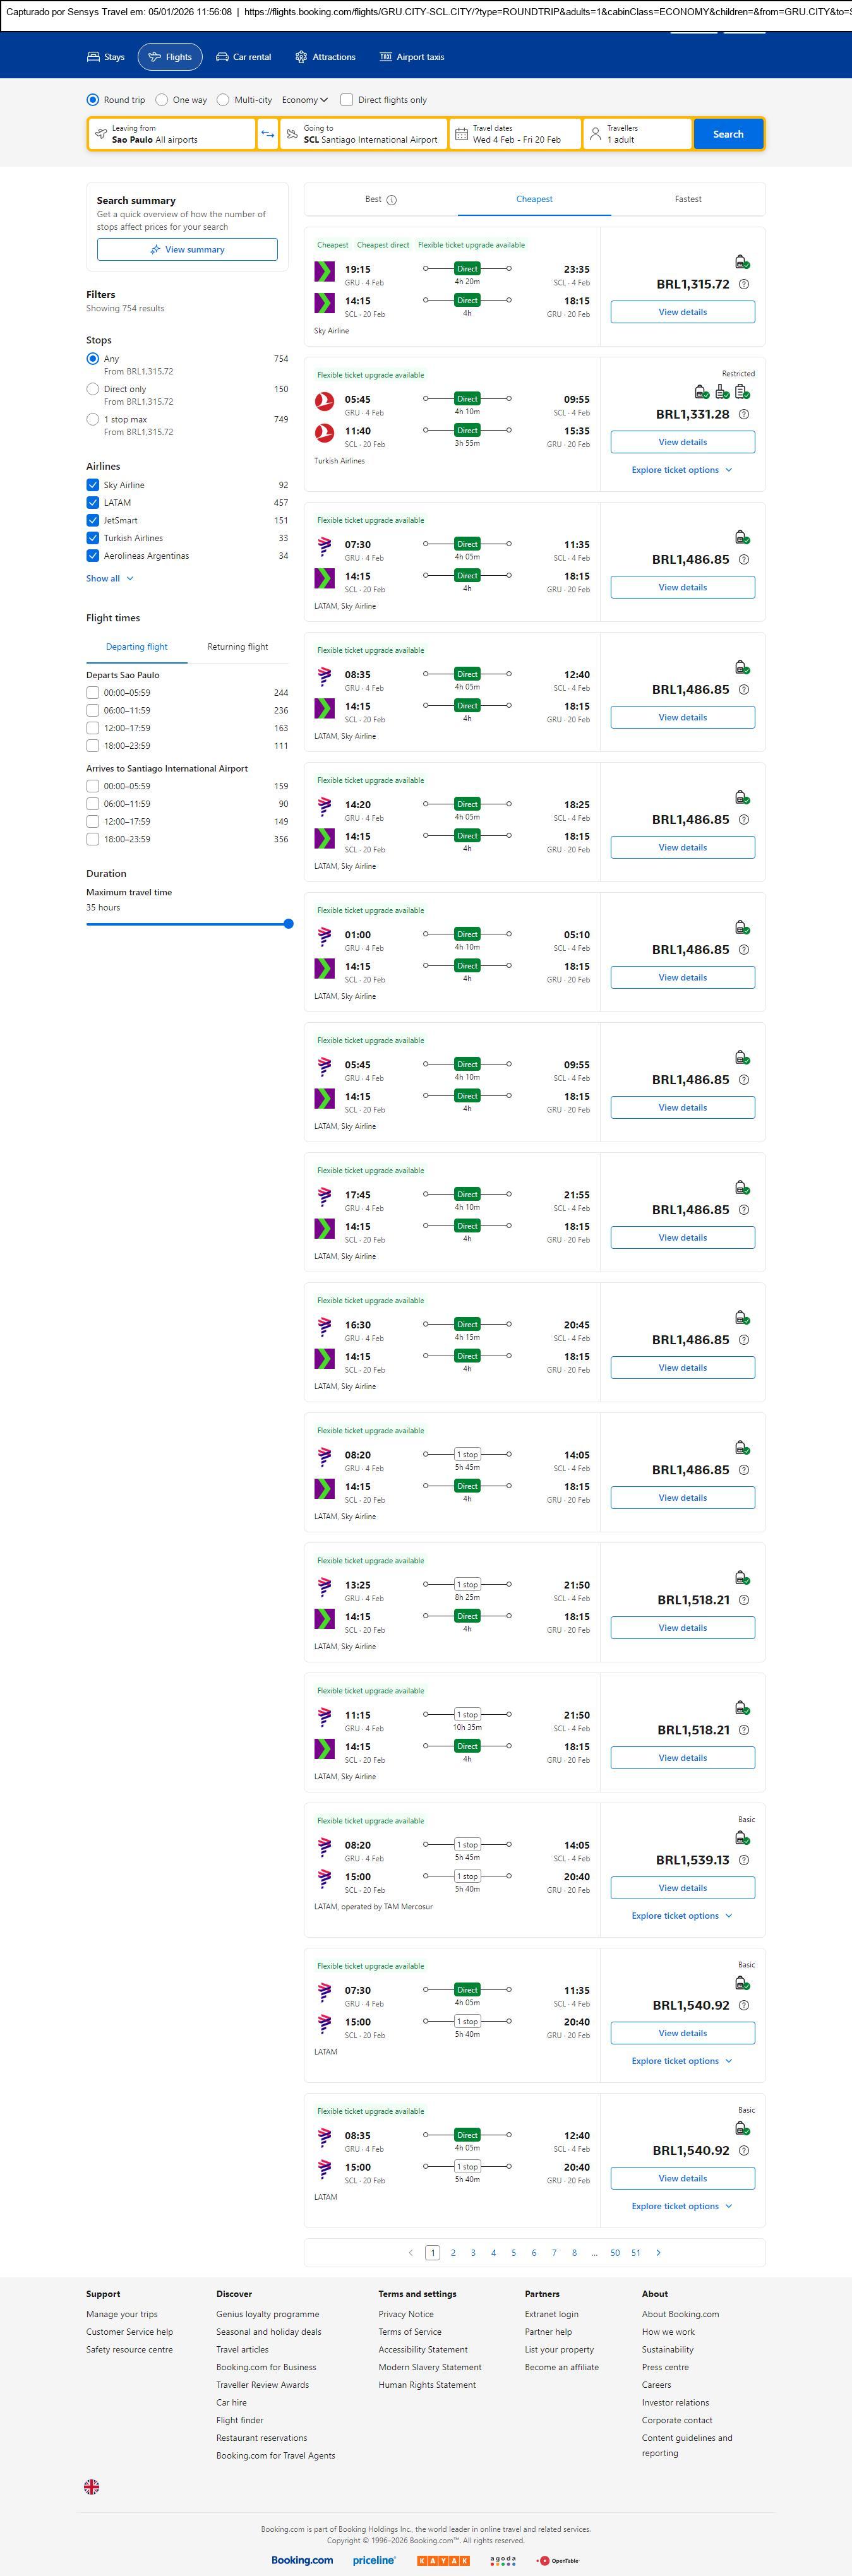This screenshot has width=852, height=2576.
Task: Click the help icon next to the BRL1,315.72 price
Action: [743, 285]
